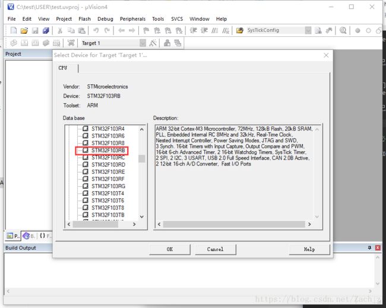Open the SVCS menu
386x308 pixels.
(177, 19)
